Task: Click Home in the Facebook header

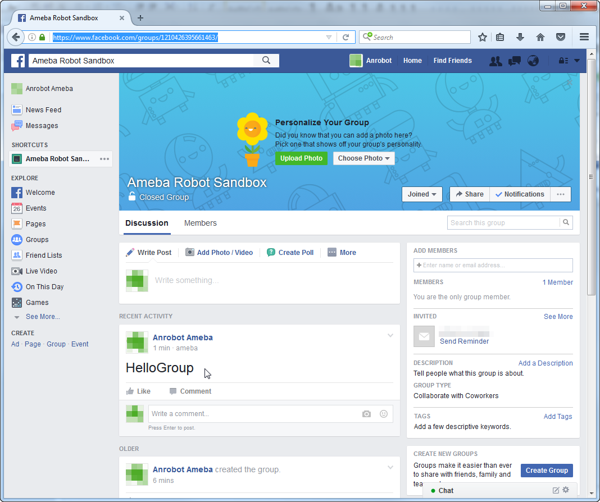Action: (x=412, y=61)
